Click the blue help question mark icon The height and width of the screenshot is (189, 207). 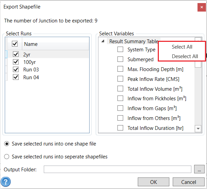coord(6,182)
